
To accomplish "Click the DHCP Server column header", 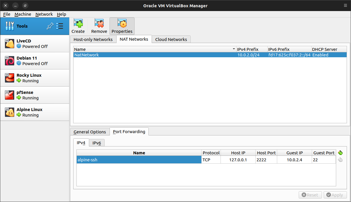I will point(329,49).
